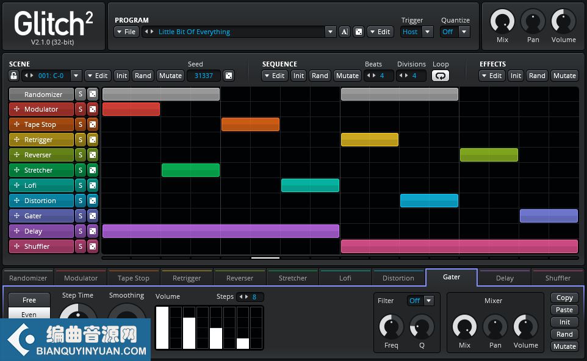Click the Effects Init button
Image resolution: width=587 pixels, height=361 pixels.
coord(516,76)
